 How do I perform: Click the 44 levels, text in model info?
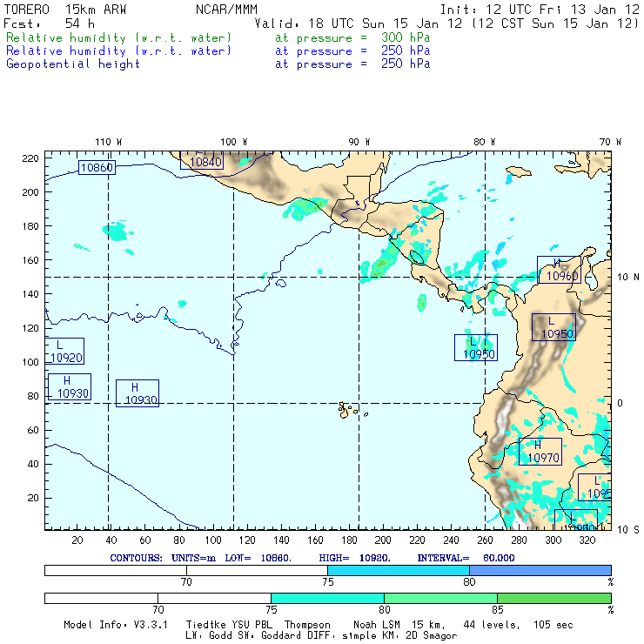point(492,625)
